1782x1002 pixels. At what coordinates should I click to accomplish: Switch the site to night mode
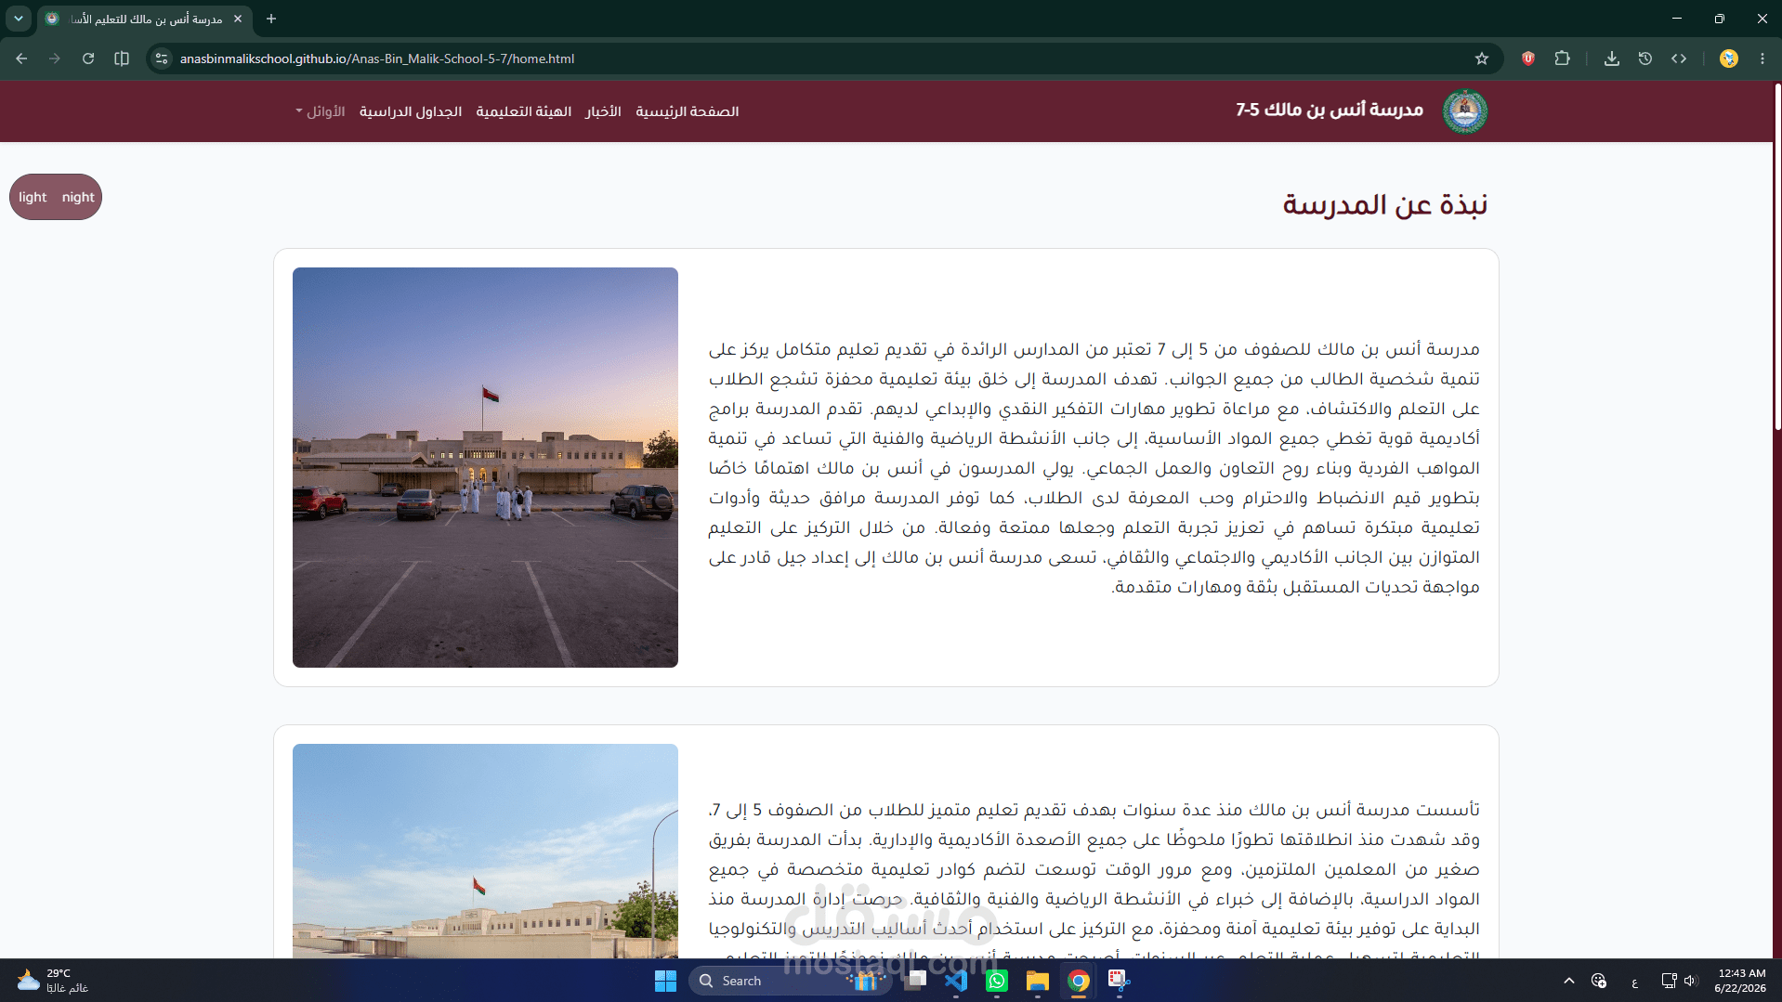(78, 197)
